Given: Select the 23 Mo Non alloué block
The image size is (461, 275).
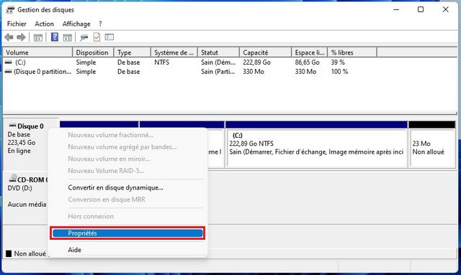Looking at the screenshot, I should [x=432, y=148].
